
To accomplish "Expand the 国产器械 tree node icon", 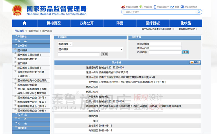I will coord(16,49).
